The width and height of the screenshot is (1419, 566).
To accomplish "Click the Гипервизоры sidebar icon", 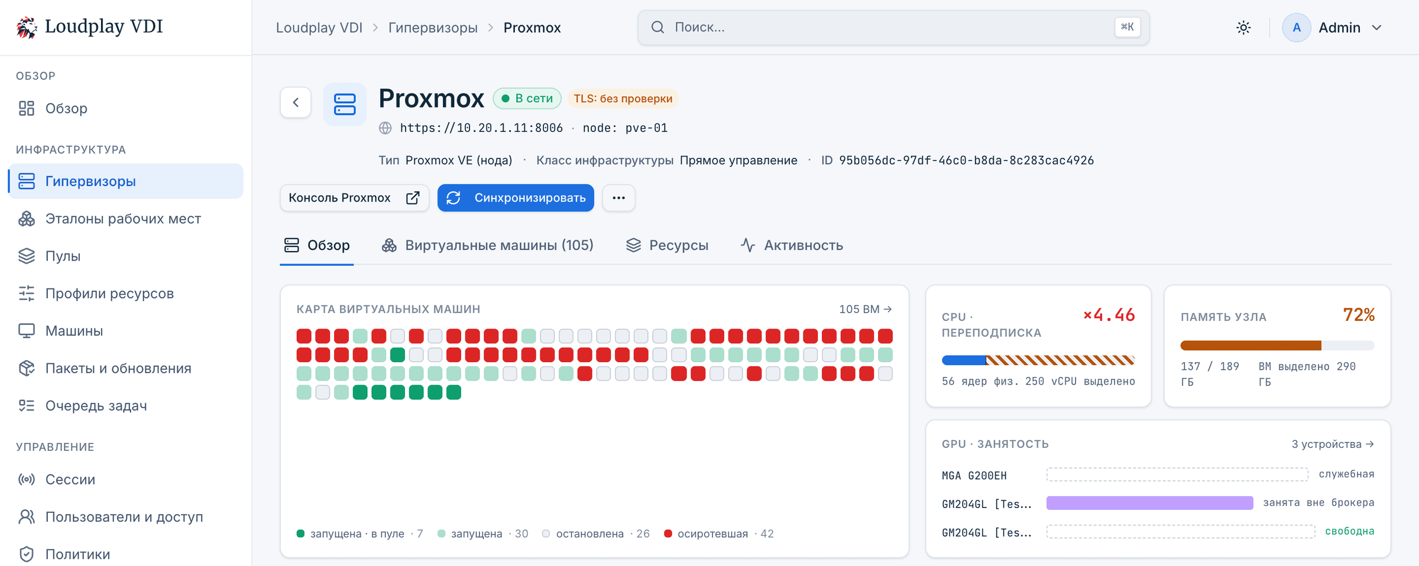I will pos(27,181).
